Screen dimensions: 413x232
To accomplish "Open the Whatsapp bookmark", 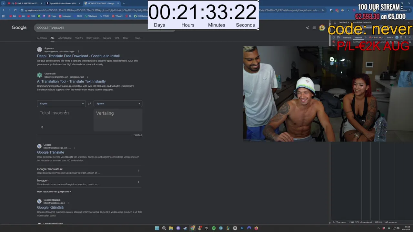I will (91, 16).
